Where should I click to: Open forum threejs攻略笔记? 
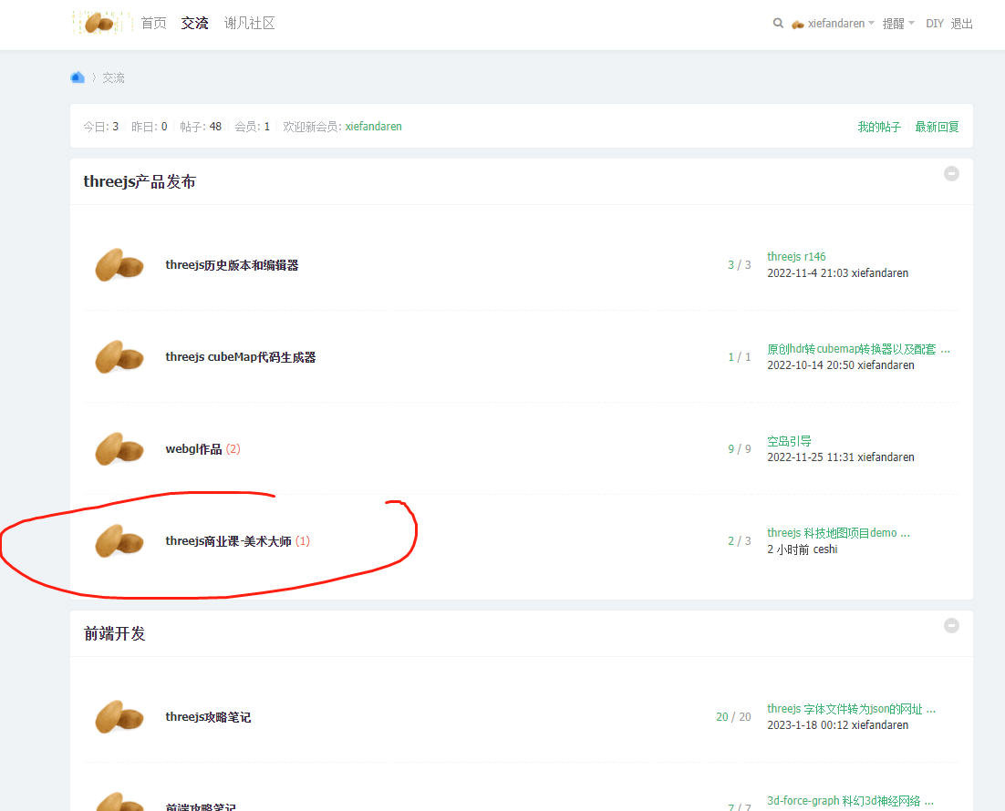(208, 717)
